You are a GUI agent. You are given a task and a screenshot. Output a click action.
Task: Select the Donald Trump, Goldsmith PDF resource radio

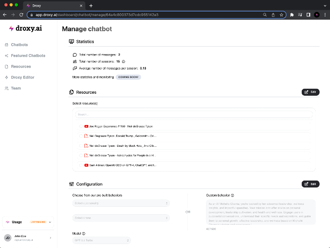(81, 136)
